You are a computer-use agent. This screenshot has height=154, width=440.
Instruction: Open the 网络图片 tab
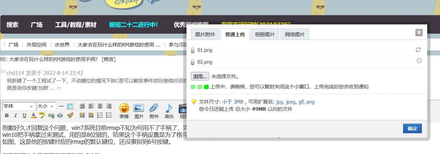pos(295,34)
